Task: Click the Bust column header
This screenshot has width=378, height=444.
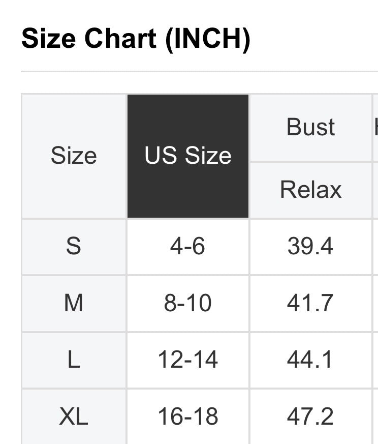Action: [310, 127]
